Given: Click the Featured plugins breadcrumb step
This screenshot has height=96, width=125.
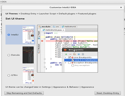Looking at the screenshot, I should coord(87,14).
